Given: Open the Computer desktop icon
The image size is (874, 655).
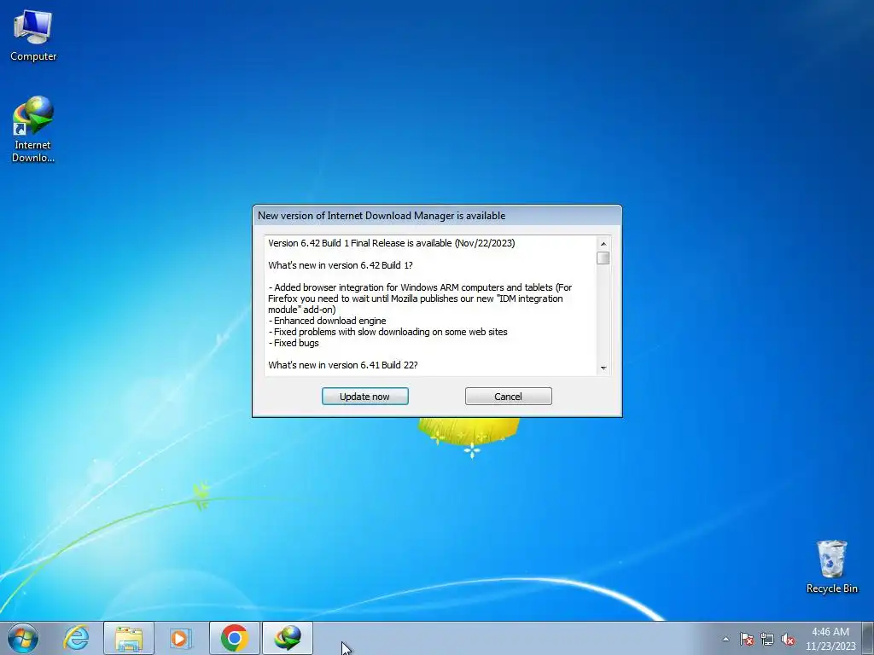Looking at the screenshot, I should point(33,36).
